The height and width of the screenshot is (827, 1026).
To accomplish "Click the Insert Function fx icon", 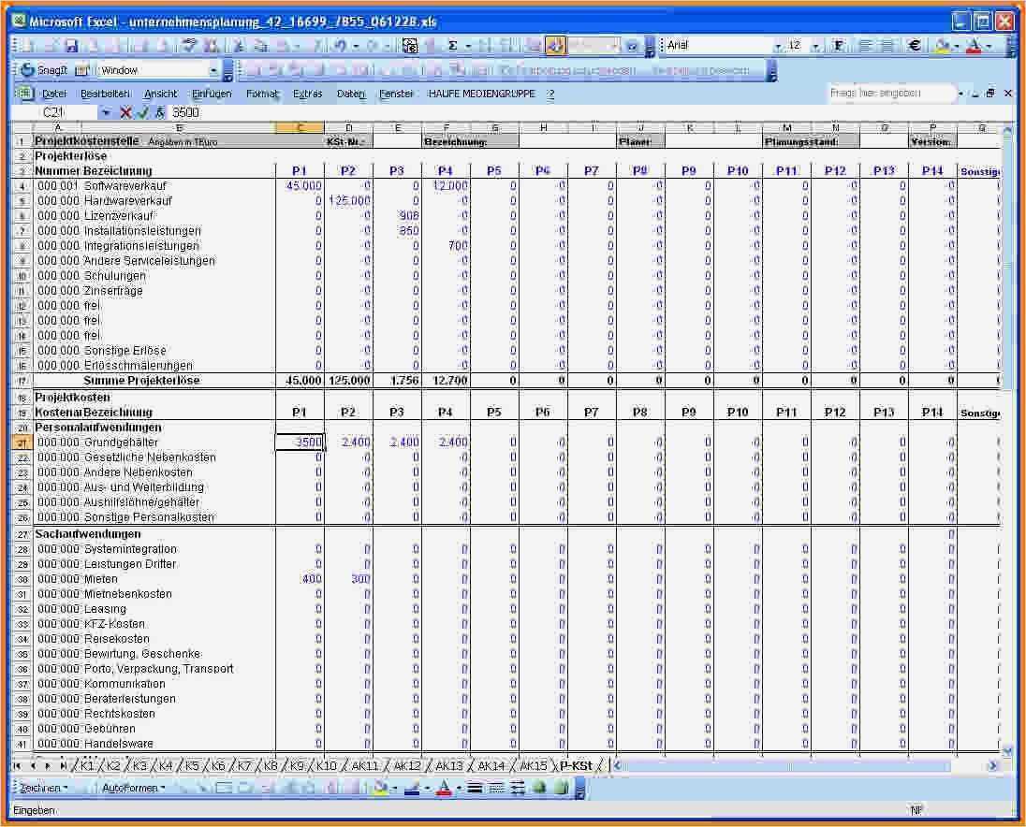I will click(158, 111).
